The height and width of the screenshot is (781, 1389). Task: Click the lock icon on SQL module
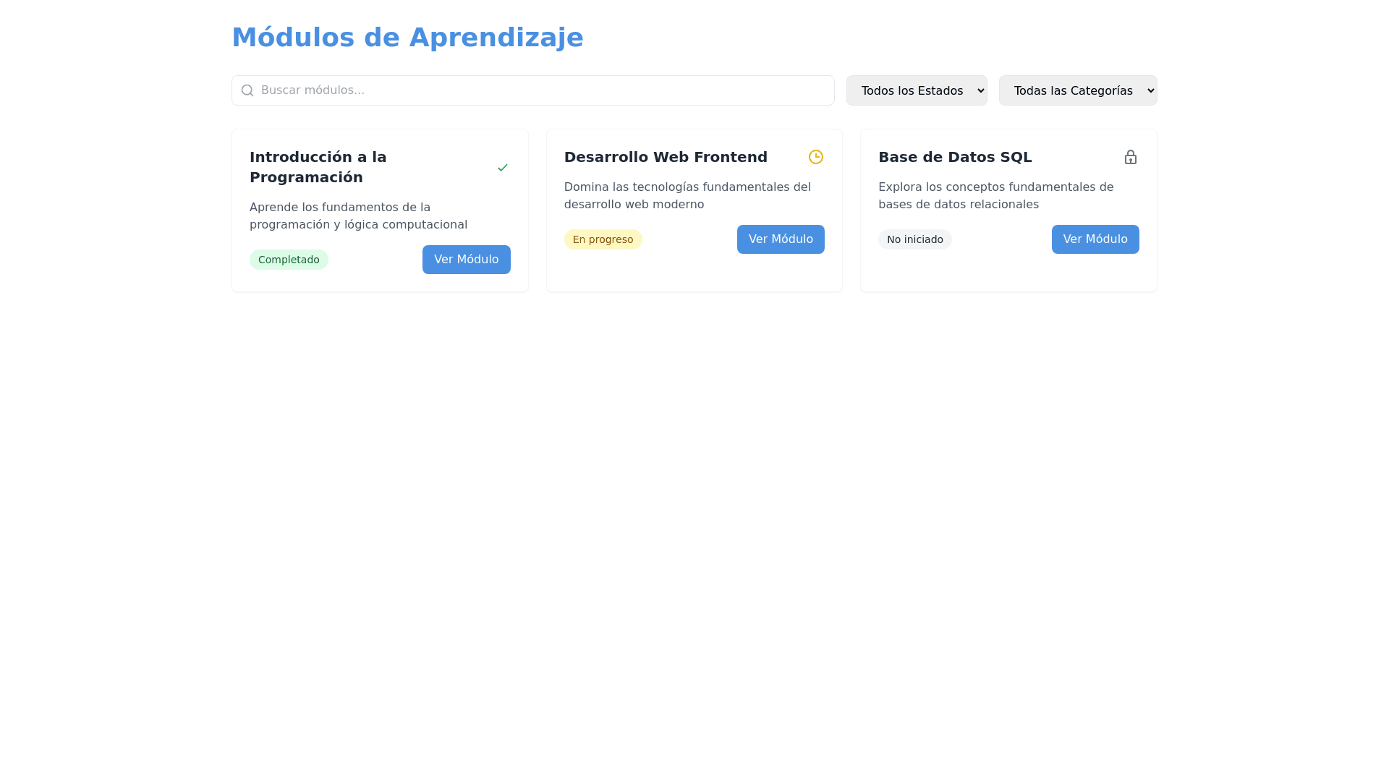point(1130,157)
